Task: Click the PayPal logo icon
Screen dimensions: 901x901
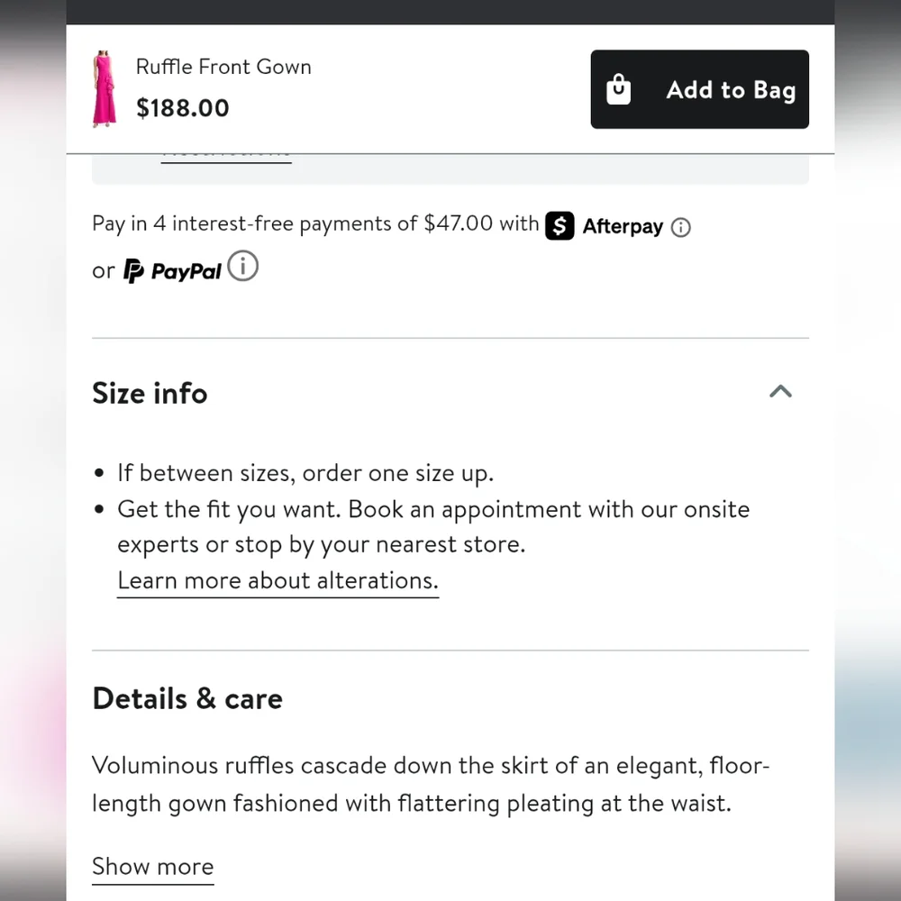Action: pyautogui.click(x=133, y=270)
